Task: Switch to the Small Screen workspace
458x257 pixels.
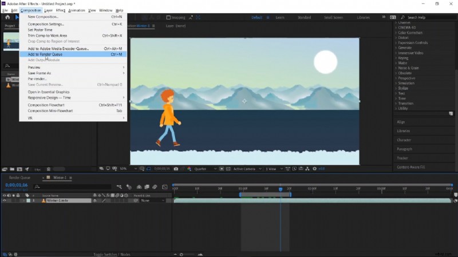Action: click(333, 18)
